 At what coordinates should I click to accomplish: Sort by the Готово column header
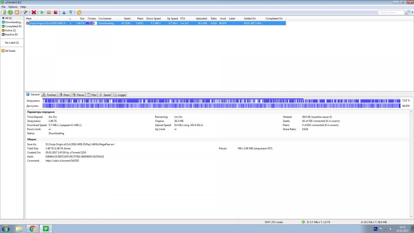(x=91, y=19)
